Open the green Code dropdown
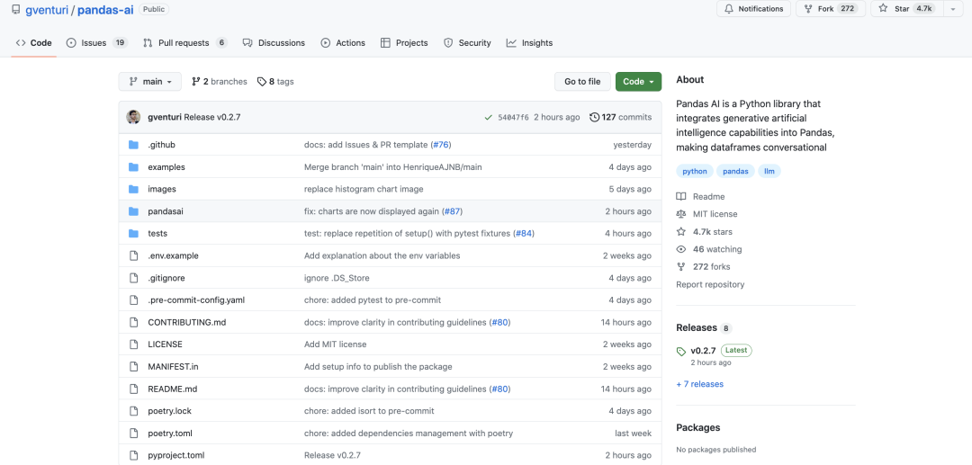972x465 pixels. [x=638, y=82]
